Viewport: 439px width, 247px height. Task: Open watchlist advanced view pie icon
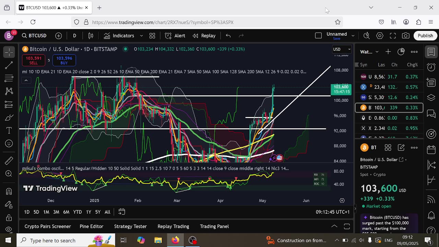pyautogui.click(x=401, y=52)
